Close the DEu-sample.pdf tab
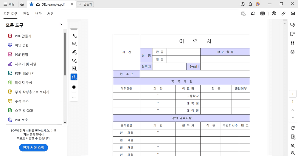Viewport: 298px width, 156px height. 72,4
